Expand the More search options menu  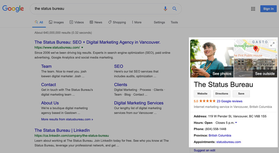[136, 22]
